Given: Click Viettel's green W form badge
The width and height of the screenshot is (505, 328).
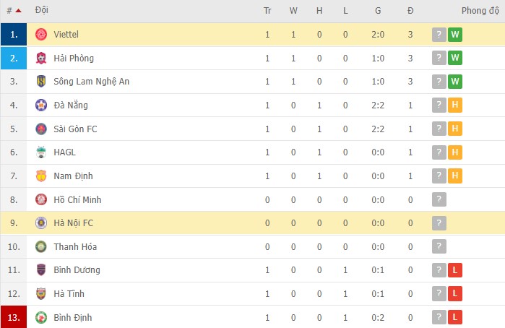Looking at the screenshot, I should (454, 35).
